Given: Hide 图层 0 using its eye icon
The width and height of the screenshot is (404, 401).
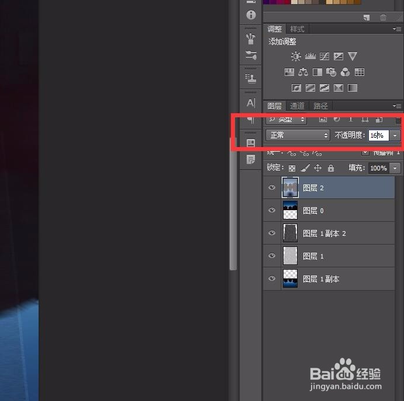Looking at the screenshot, I should 271,210.
